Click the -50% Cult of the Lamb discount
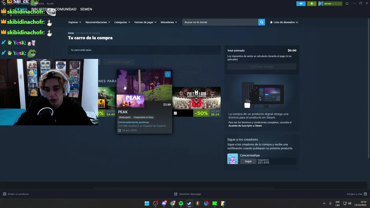The height and width of the screenshot is (208, 370). [x=201, y=113]
